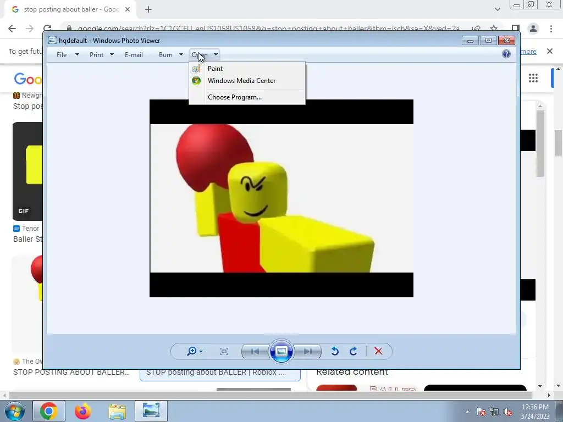Go to the previous photo
563x422 pixels.
pyautogui.click(x=255, y=351)
